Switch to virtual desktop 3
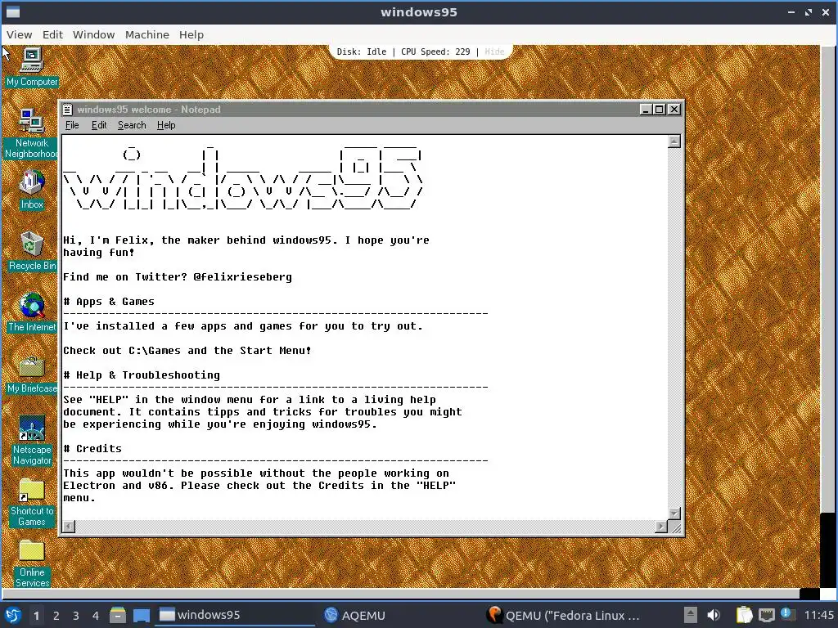Viewport: 838px width, 628px height. (75, 616)
